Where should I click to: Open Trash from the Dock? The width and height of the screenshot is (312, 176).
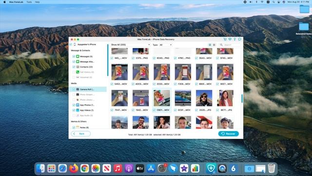pos(272,169)
